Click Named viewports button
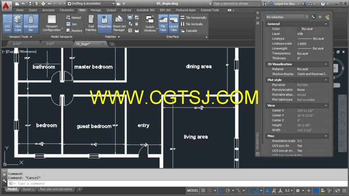The width and height of the screenshot is (349, 196). click(x=73, y=17)
